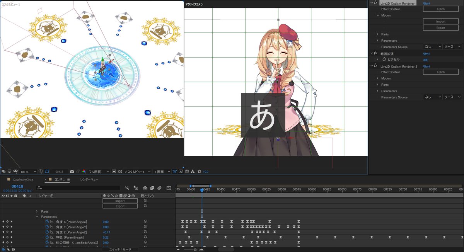This screenshot has width=464, height=252.
Task: Click the always preview this view icon
Action: pos(3,172)
